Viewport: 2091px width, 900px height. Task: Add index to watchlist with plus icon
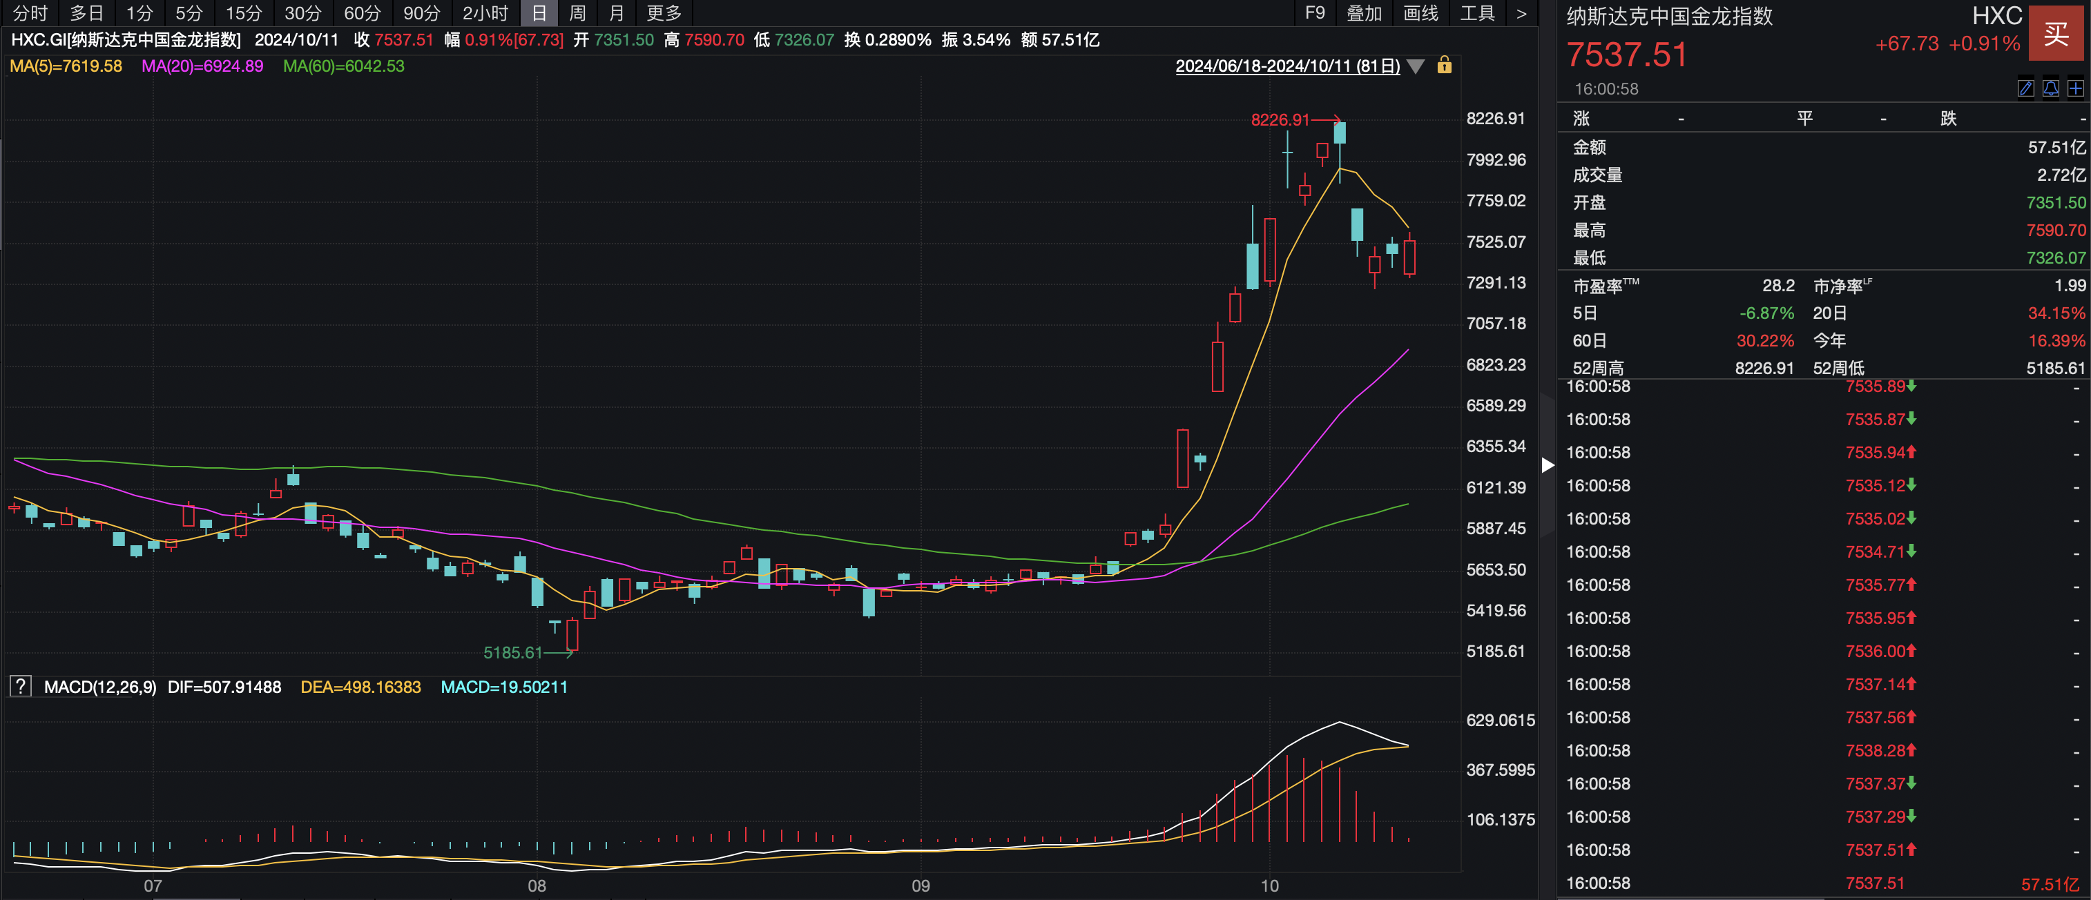click(x=2076, y=88)
